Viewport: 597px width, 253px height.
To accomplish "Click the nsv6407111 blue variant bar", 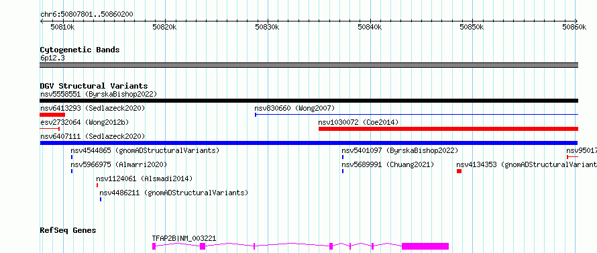I will click(x=309, y=143).
